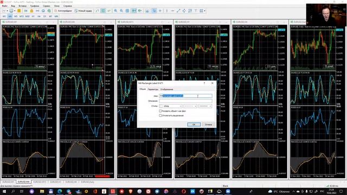Click the zoom out magnifier icon
This screenshot has height=195, width=347.
pyautogui.click(x=121, y=11)
